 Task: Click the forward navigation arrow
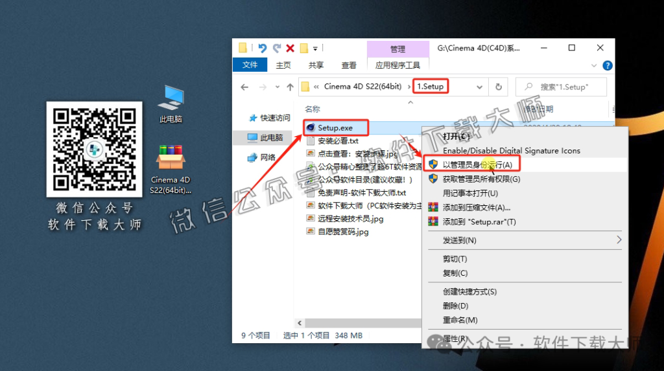point(263,87)
